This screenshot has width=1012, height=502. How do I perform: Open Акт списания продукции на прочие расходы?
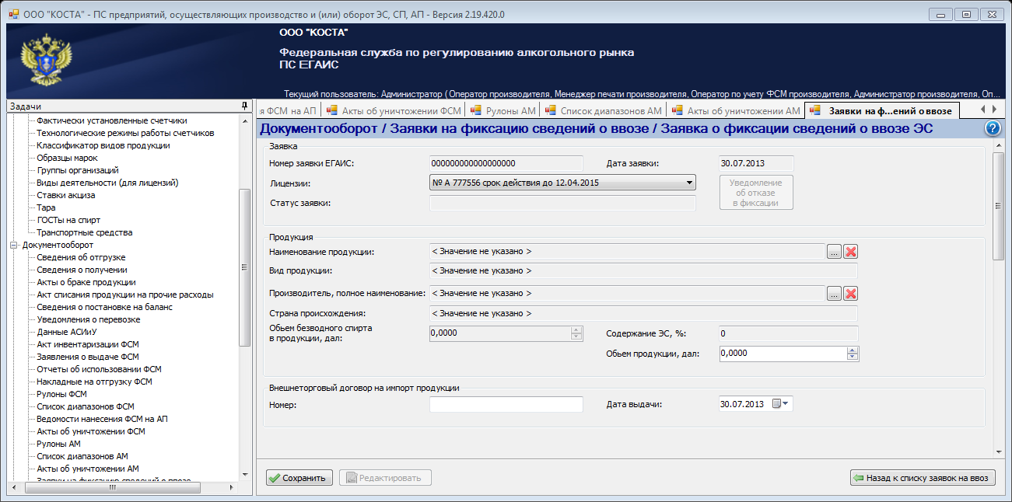click(x=125, y=295)
